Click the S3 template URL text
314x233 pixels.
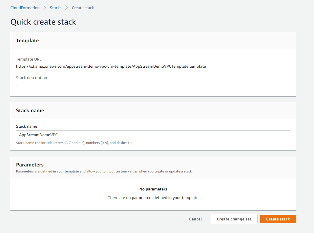pos(111,66)
